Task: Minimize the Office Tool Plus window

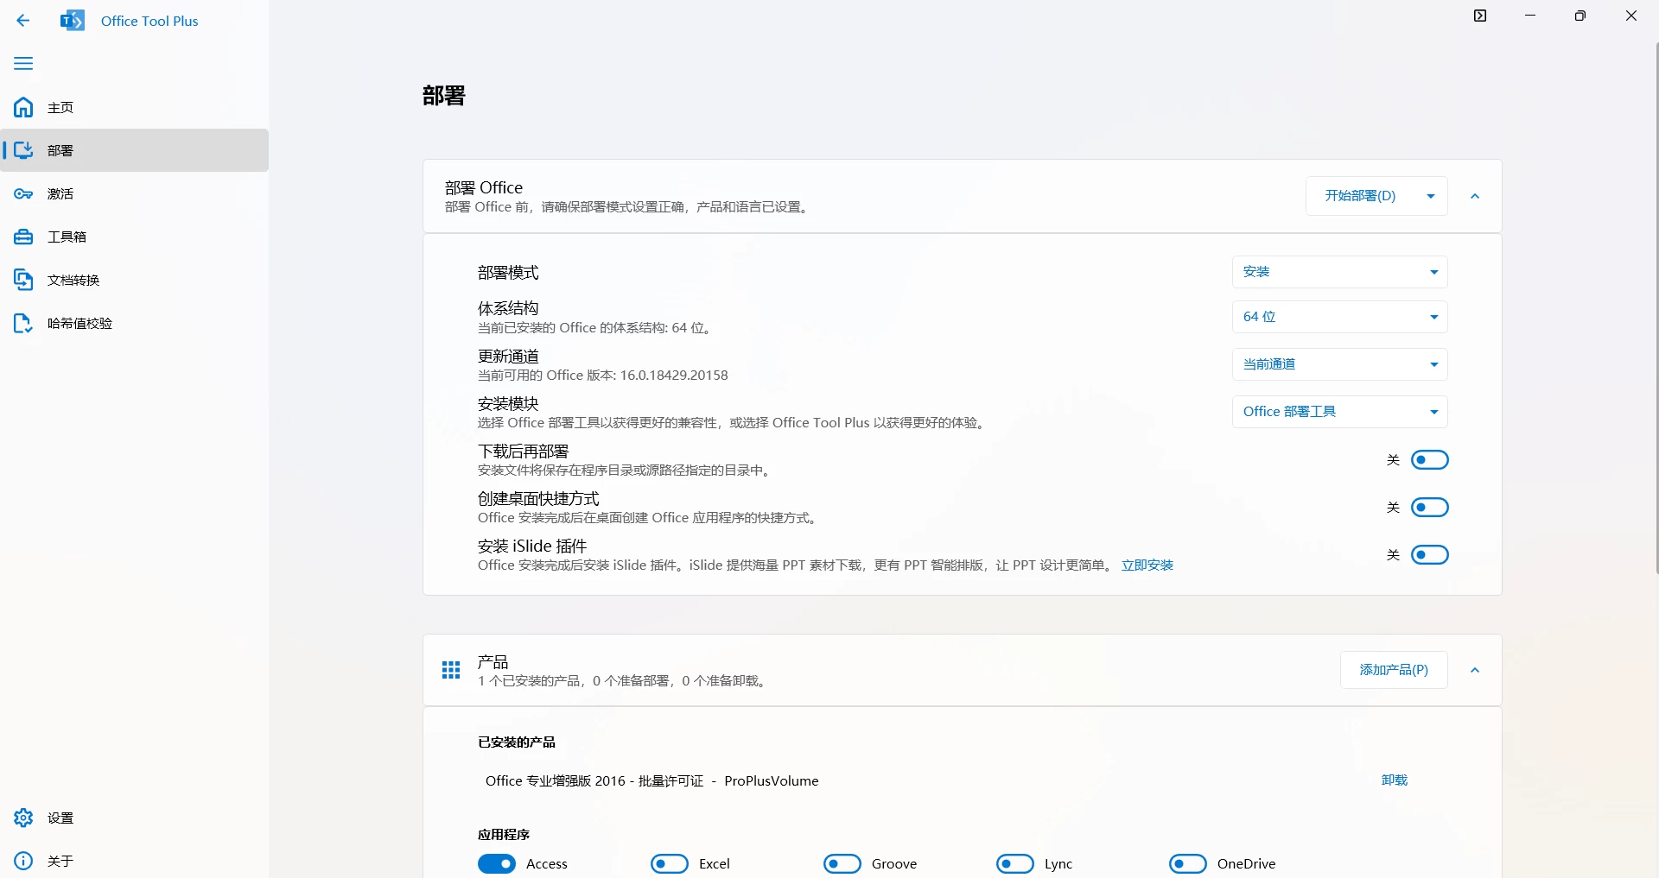Action: tap(1530, 16)
